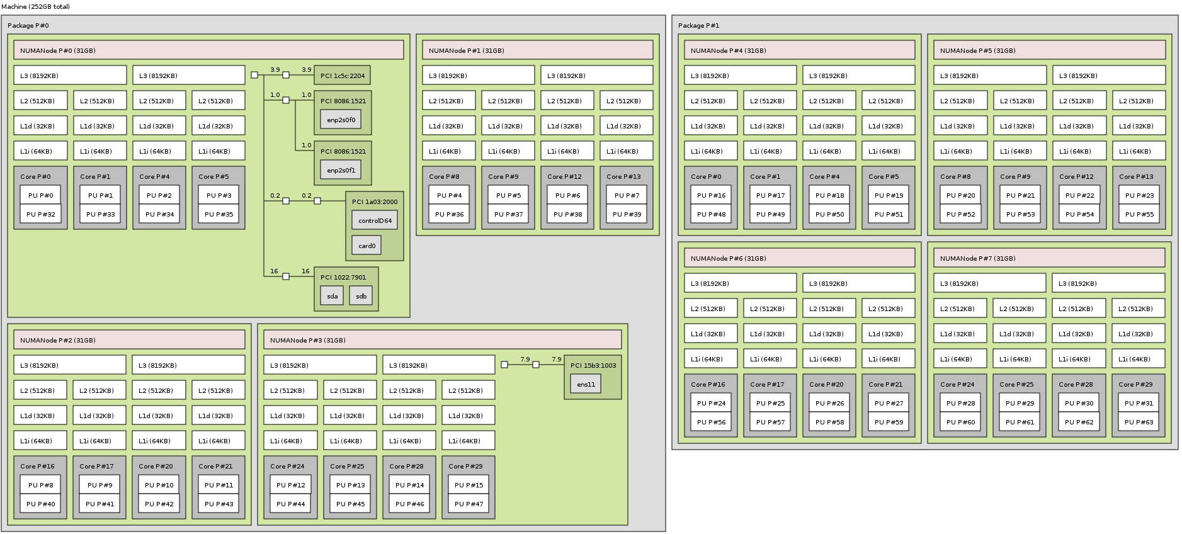
Task: Pick the NUMANode P#5 (31GB) bar
Action: [x=1050, y=50]
